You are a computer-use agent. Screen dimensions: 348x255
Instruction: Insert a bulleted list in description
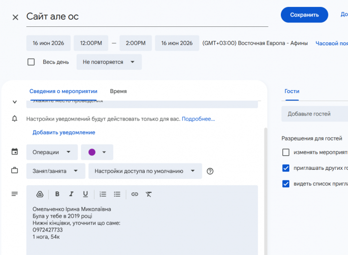pyautogui.click(x=117, y=194)
